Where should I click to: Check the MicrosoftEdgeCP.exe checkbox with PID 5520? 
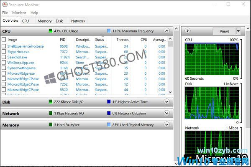[x=4, y=90]
